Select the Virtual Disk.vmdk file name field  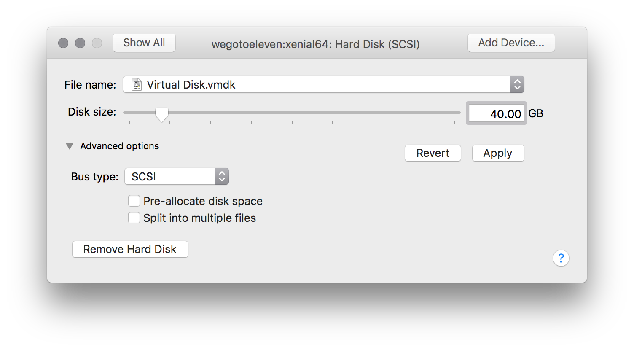323,84
